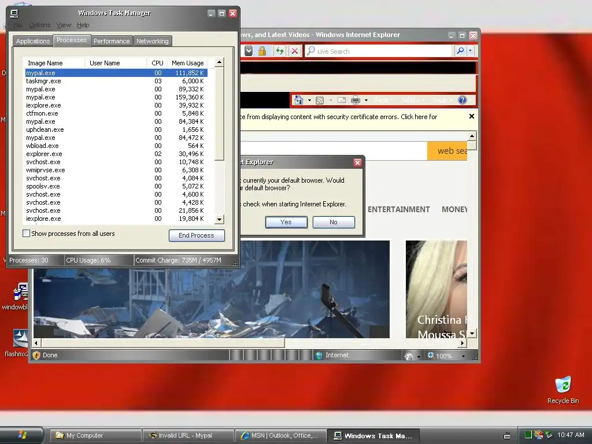The width and height of the screenshot is (592, 444).
Task: Click the Home icon in IE command bar
Action: pyautogui.click(x=299, y=100)
